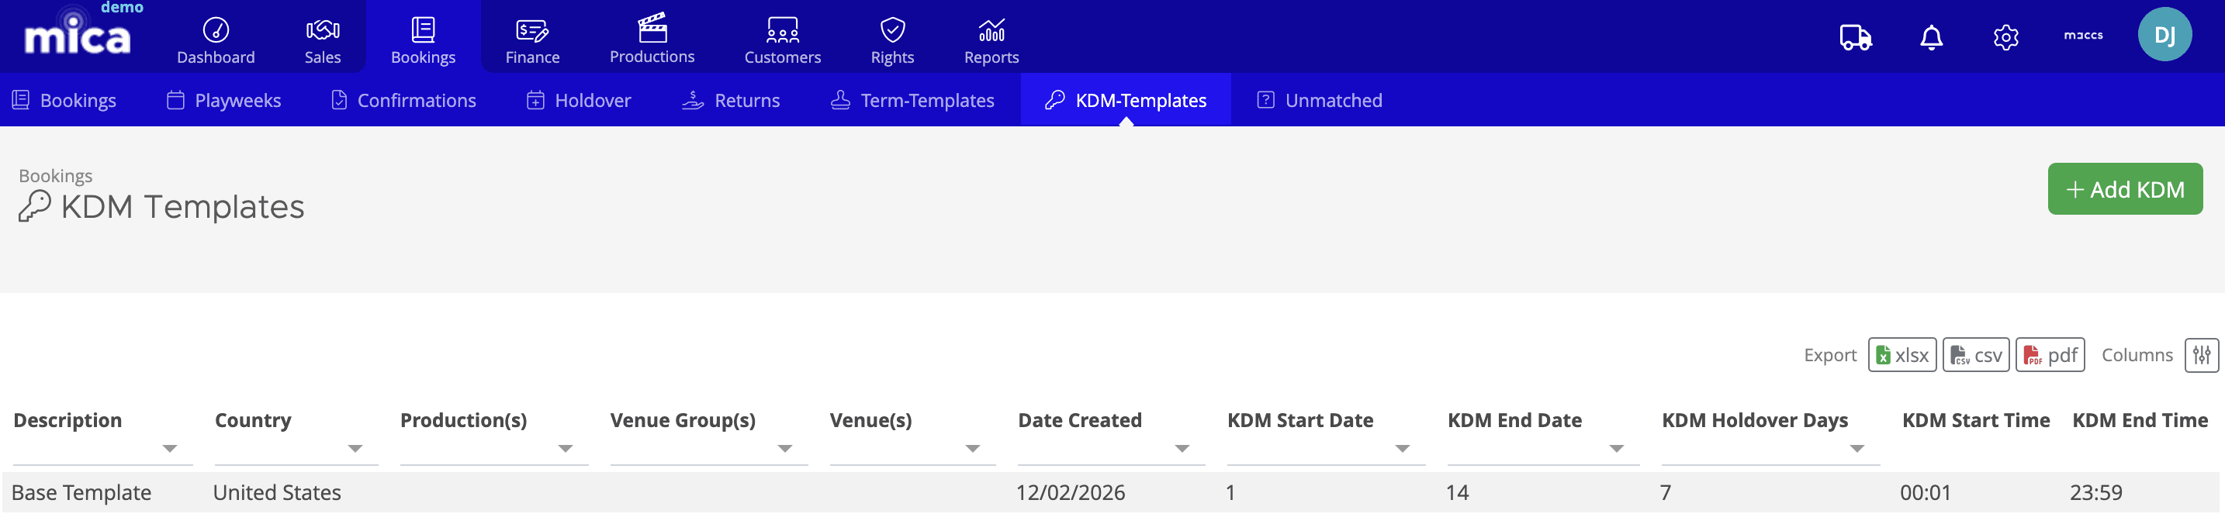The height and width of the screenshot is (524, 2225).
Task: Open the DJ user avatar menu
Action: (2164, 35)
